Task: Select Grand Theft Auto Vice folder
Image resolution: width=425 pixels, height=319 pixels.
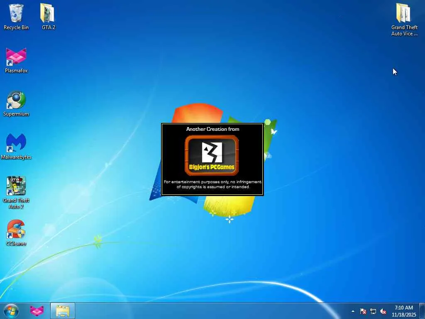Action: (x=404, y=20)
